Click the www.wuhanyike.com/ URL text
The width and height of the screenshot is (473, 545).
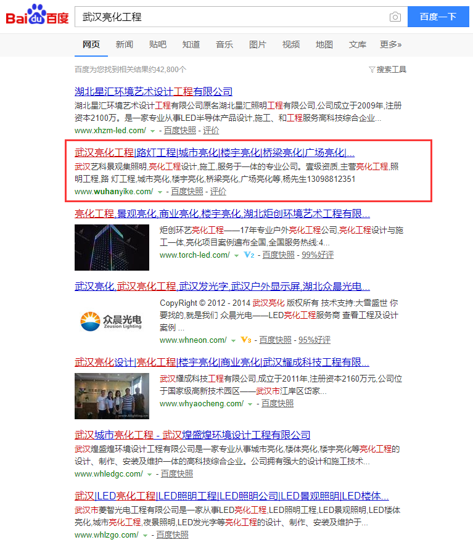pos(113,192)
